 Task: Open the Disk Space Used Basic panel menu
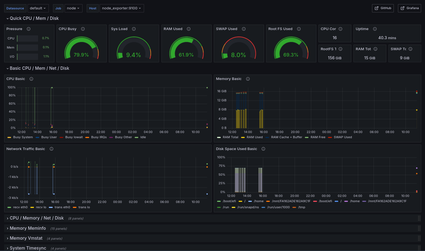pyautogui.click(x=237, y=149)
